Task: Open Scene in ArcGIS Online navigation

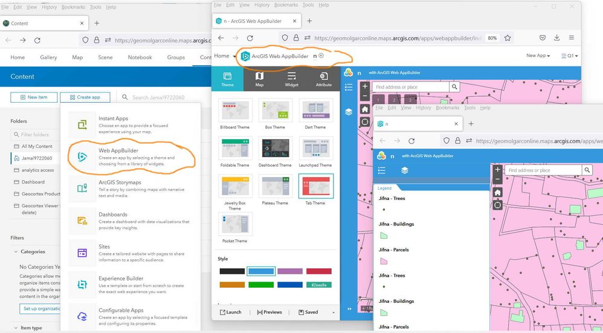Action: click(105, 57)
